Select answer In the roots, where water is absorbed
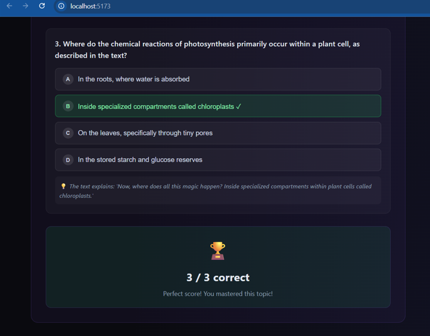The width and height of the screenshot is (430, 336). point(218,80)
